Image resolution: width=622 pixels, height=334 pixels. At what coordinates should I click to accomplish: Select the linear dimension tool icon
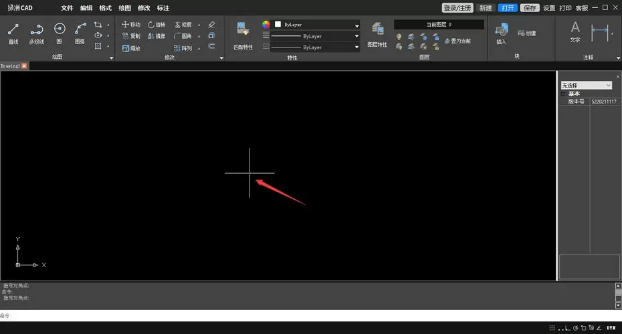tap(599, 33)
